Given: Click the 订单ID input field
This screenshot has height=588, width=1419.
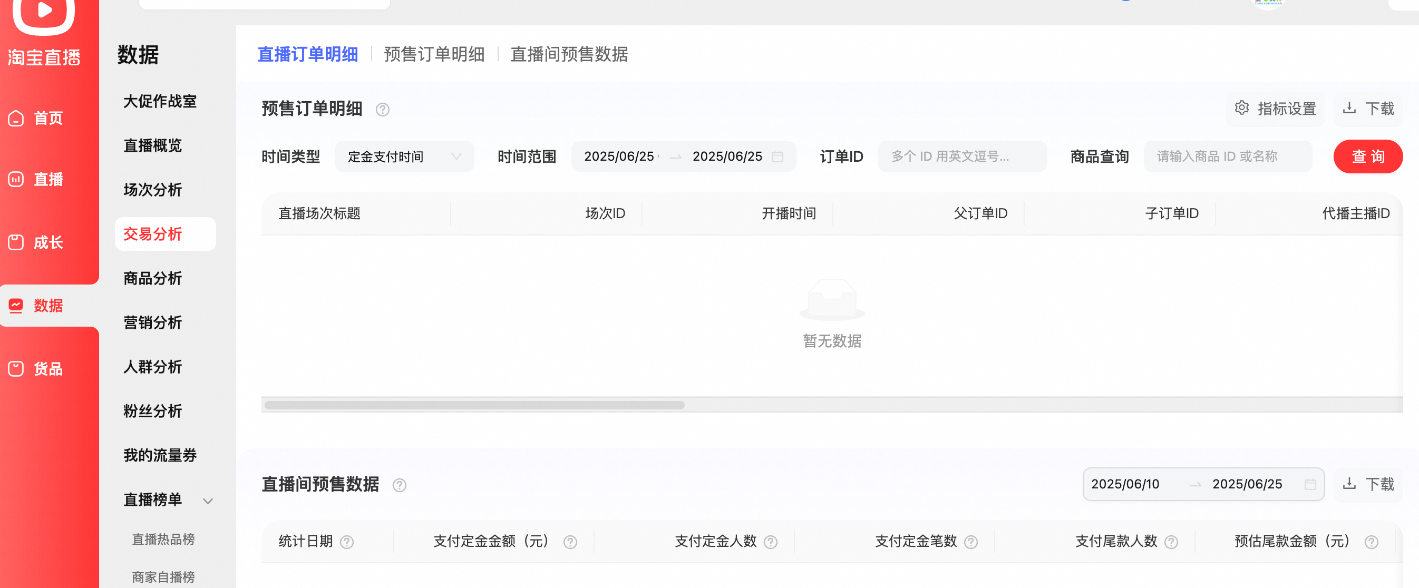Looking at the screenshot, I should click(x=962, y=156).
